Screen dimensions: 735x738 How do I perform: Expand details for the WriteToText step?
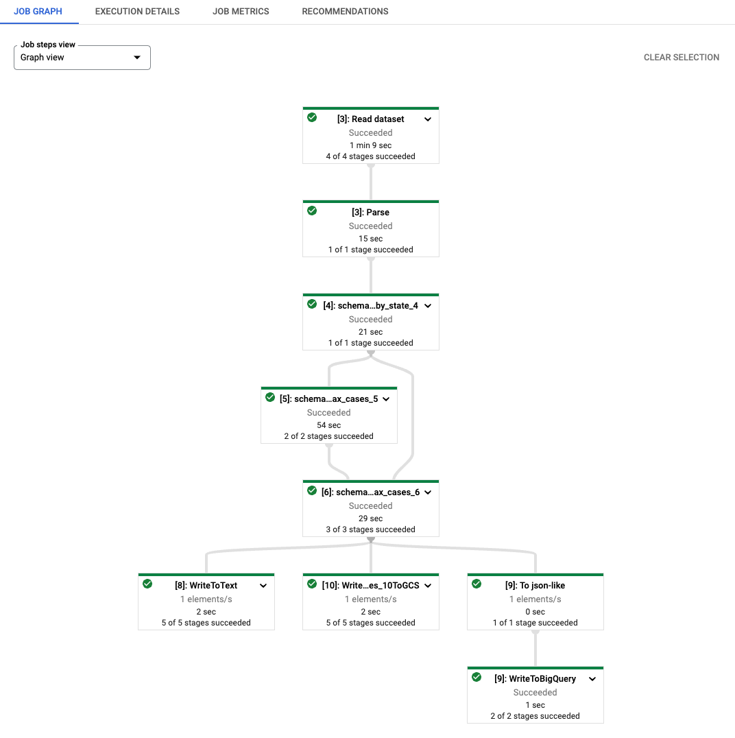pyautogui.click(x=263, y=585)
